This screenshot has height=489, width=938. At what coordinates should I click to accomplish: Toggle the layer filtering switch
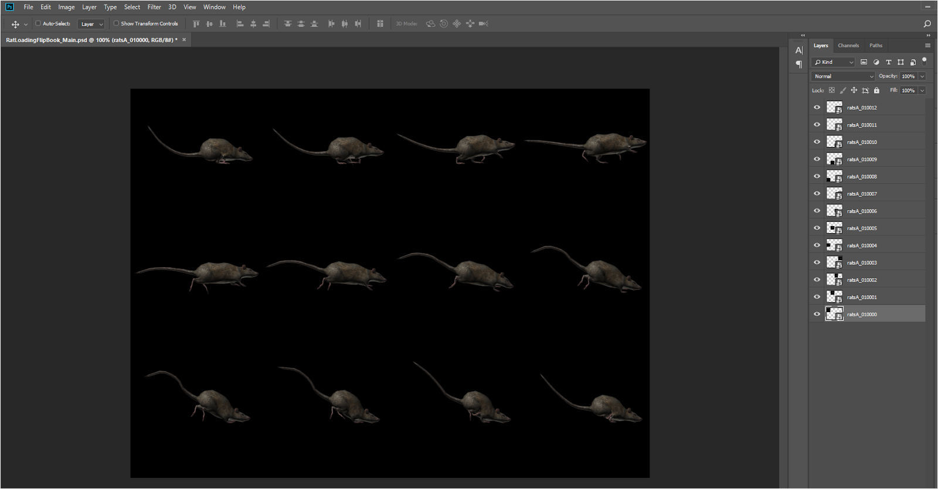pos(924,61)
